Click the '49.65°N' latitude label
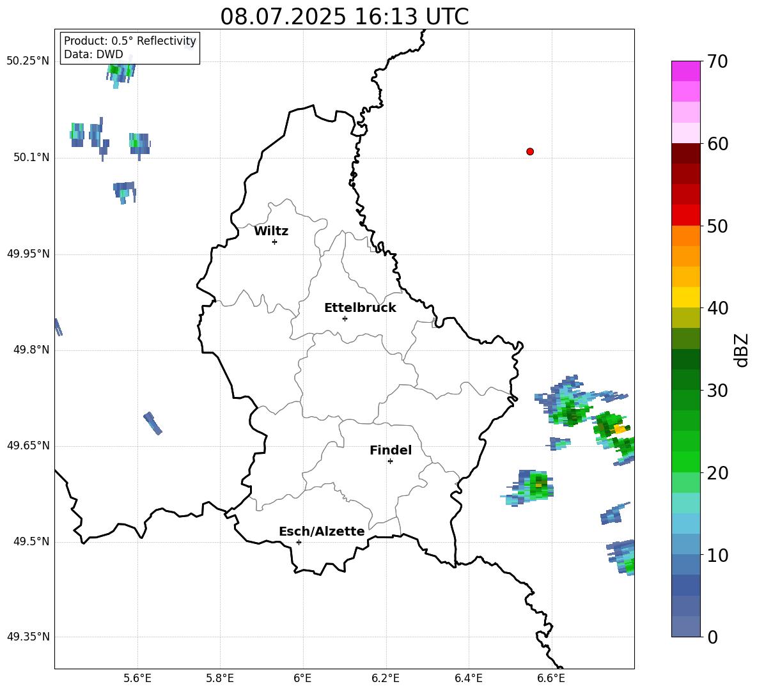 click(28, 446)
